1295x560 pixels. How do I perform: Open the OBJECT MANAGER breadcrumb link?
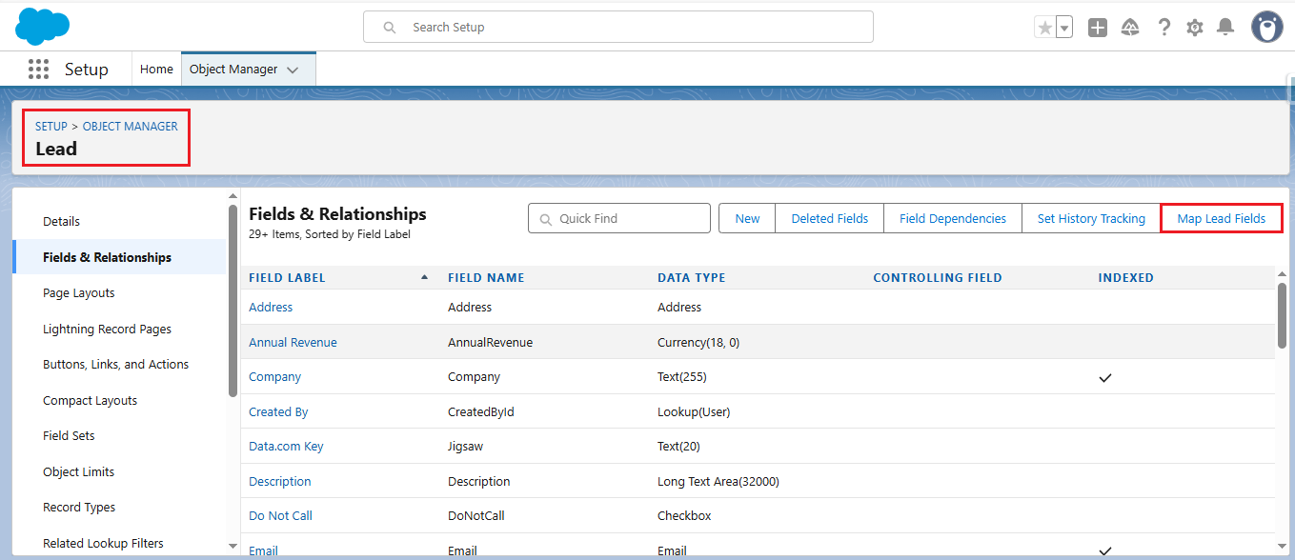click(131, 126)
